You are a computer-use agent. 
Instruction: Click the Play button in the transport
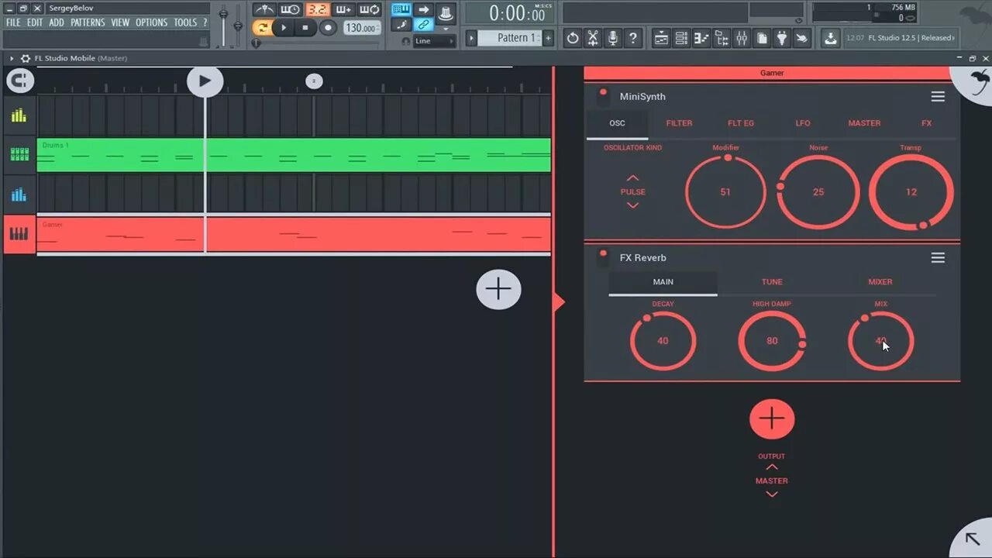pyautogui.click(x=284, y=28)
